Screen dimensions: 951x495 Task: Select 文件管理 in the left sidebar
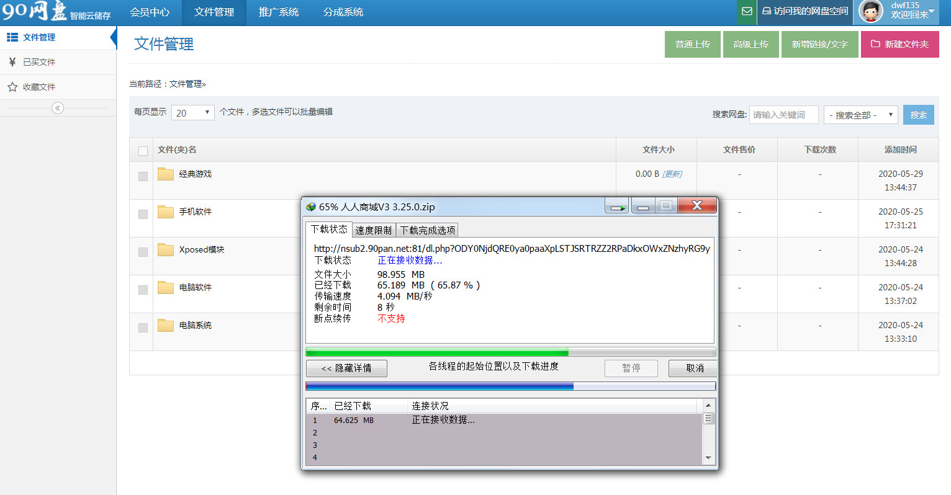click(x=58, y=37)
